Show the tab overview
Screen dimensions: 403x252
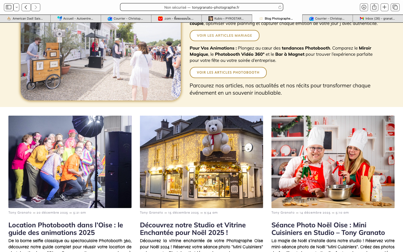coord(395,7)
